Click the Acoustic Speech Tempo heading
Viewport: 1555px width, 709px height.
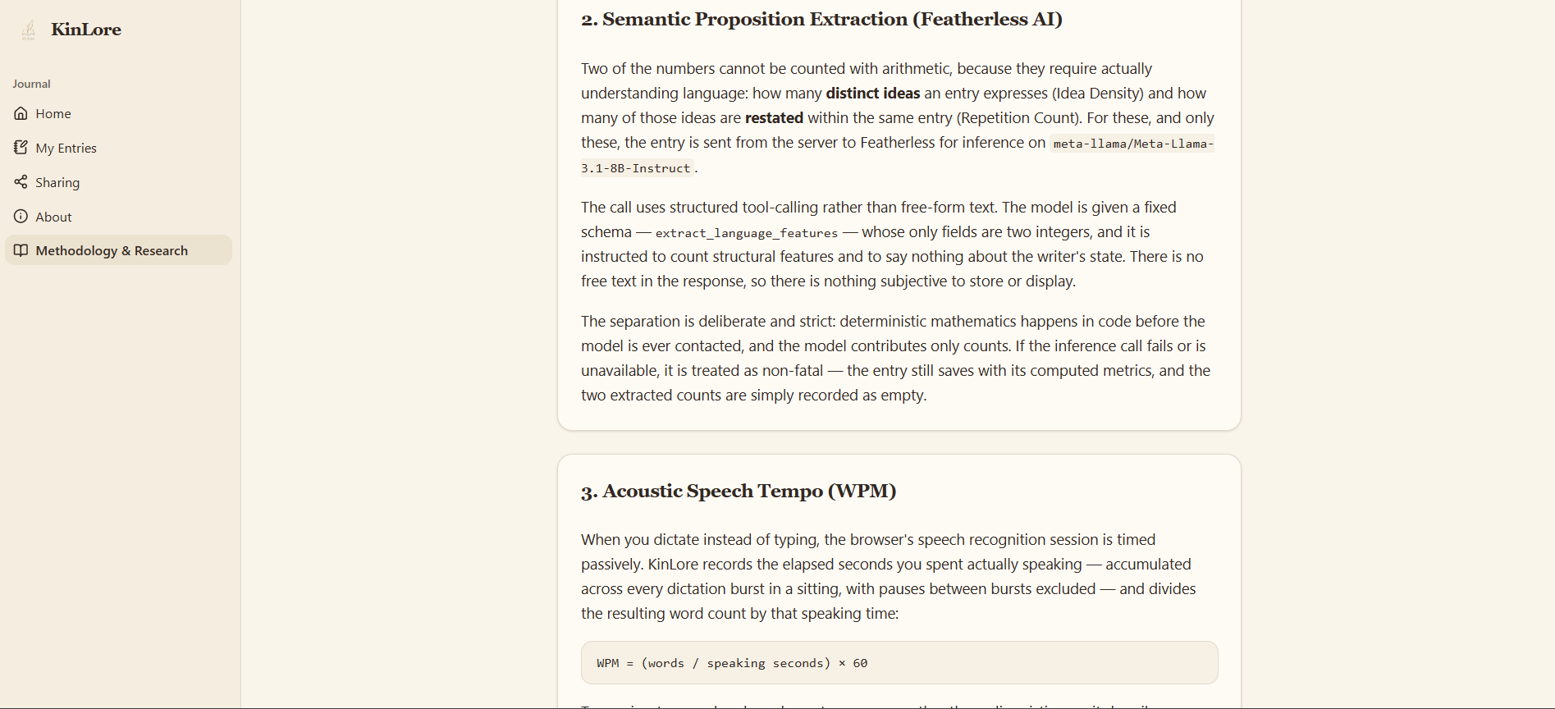coord(739,492)
